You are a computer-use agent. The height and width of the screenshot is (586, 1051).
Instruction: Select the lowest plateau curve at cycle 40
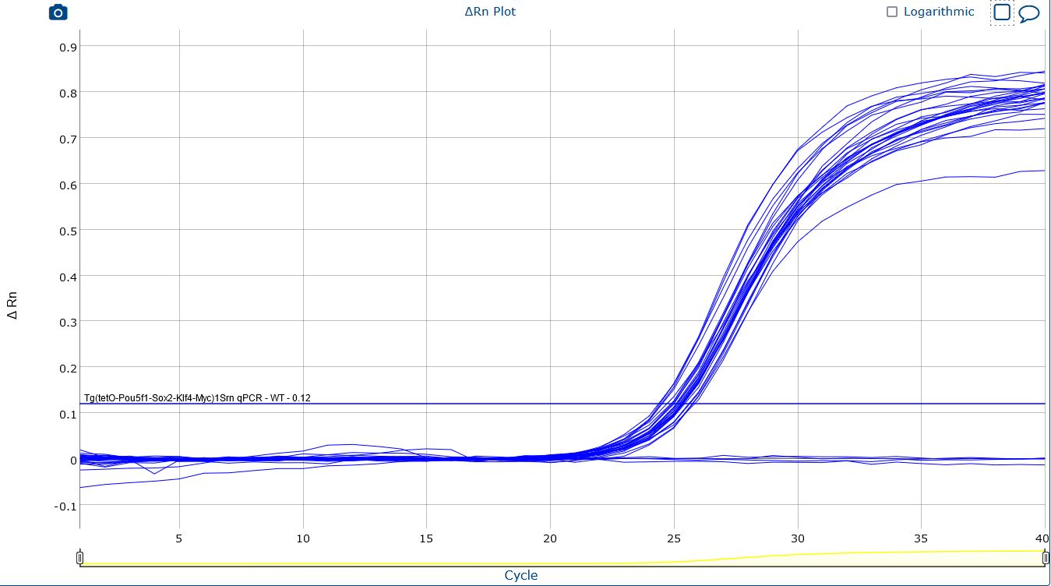click(1042, 171)
